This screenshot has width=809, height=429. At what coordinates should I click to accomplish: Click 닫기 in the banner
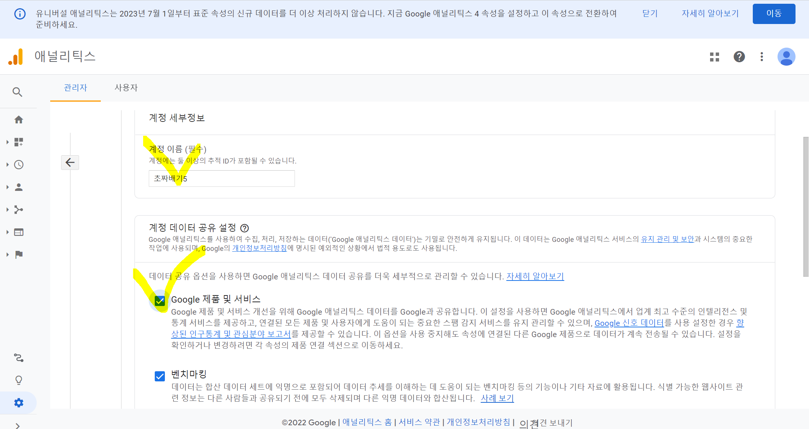(x=650, y=13)
